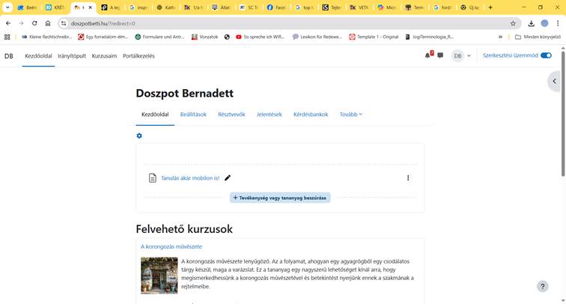This screenshot has height=304, width=566.
Task: Open Chrome profile avatar
Action: pyautogui.click(x=544, y=23)
